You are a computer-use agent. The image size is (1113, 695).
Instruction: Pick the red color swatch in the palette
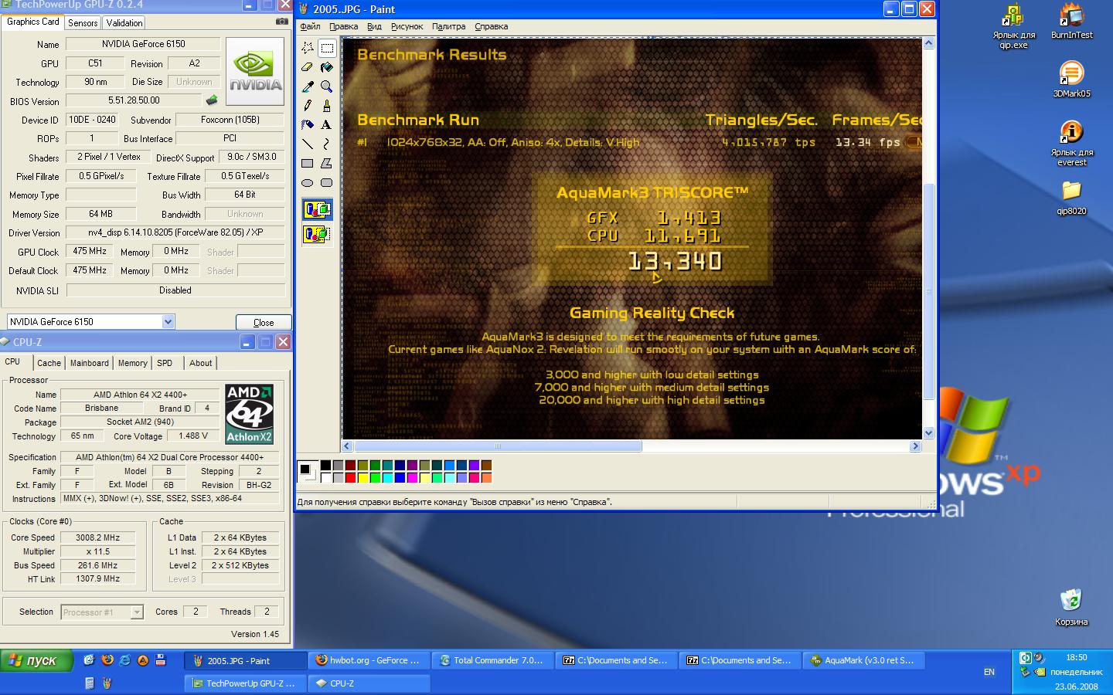click(350, 478)
